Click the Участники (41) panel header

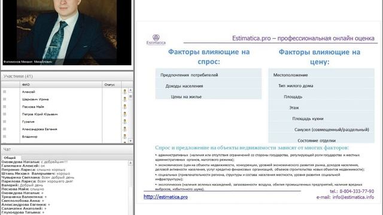coord(67,76)
